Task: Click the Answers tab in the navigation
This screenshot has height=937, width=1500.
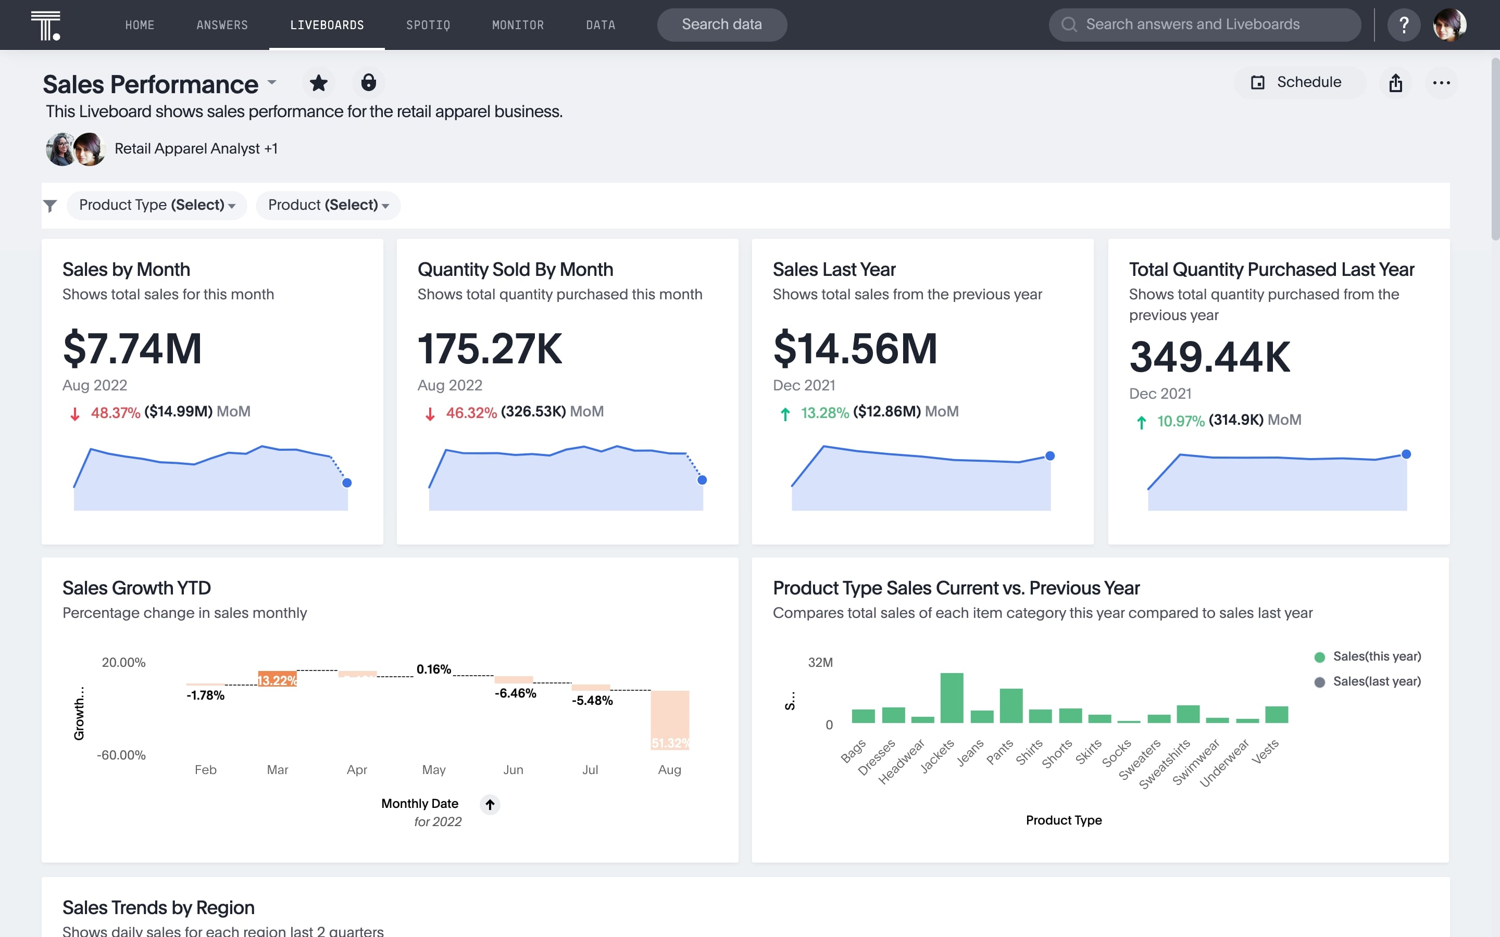Action: (x=221, y=24)
